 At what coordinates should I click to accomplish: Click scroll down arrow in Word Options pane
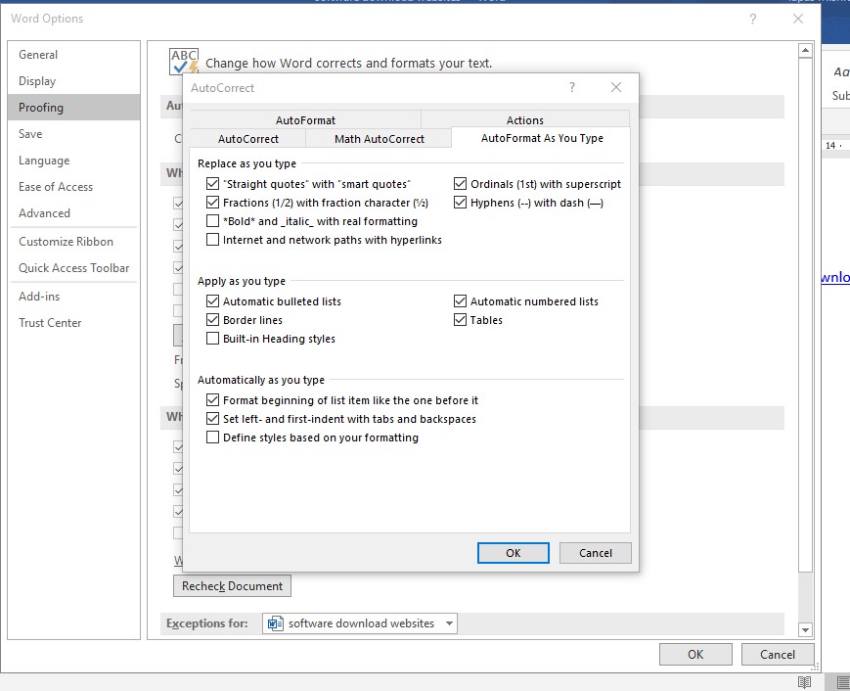coord(806,629)
